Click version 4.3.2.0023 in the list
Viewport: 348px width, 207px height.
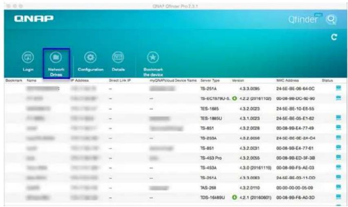(x=249, y=109)
